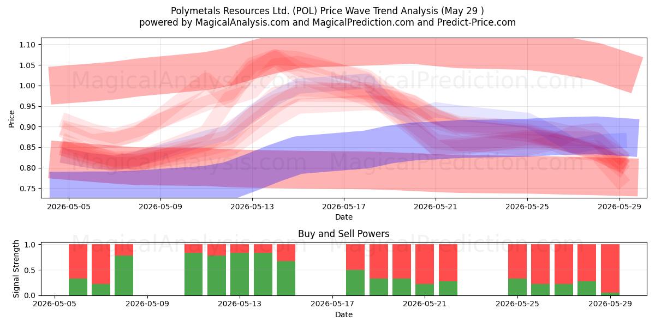Click the "Polymetals Resources Ltd. (POL) Price Wave Trend Analysis" title

pos(327,10)
